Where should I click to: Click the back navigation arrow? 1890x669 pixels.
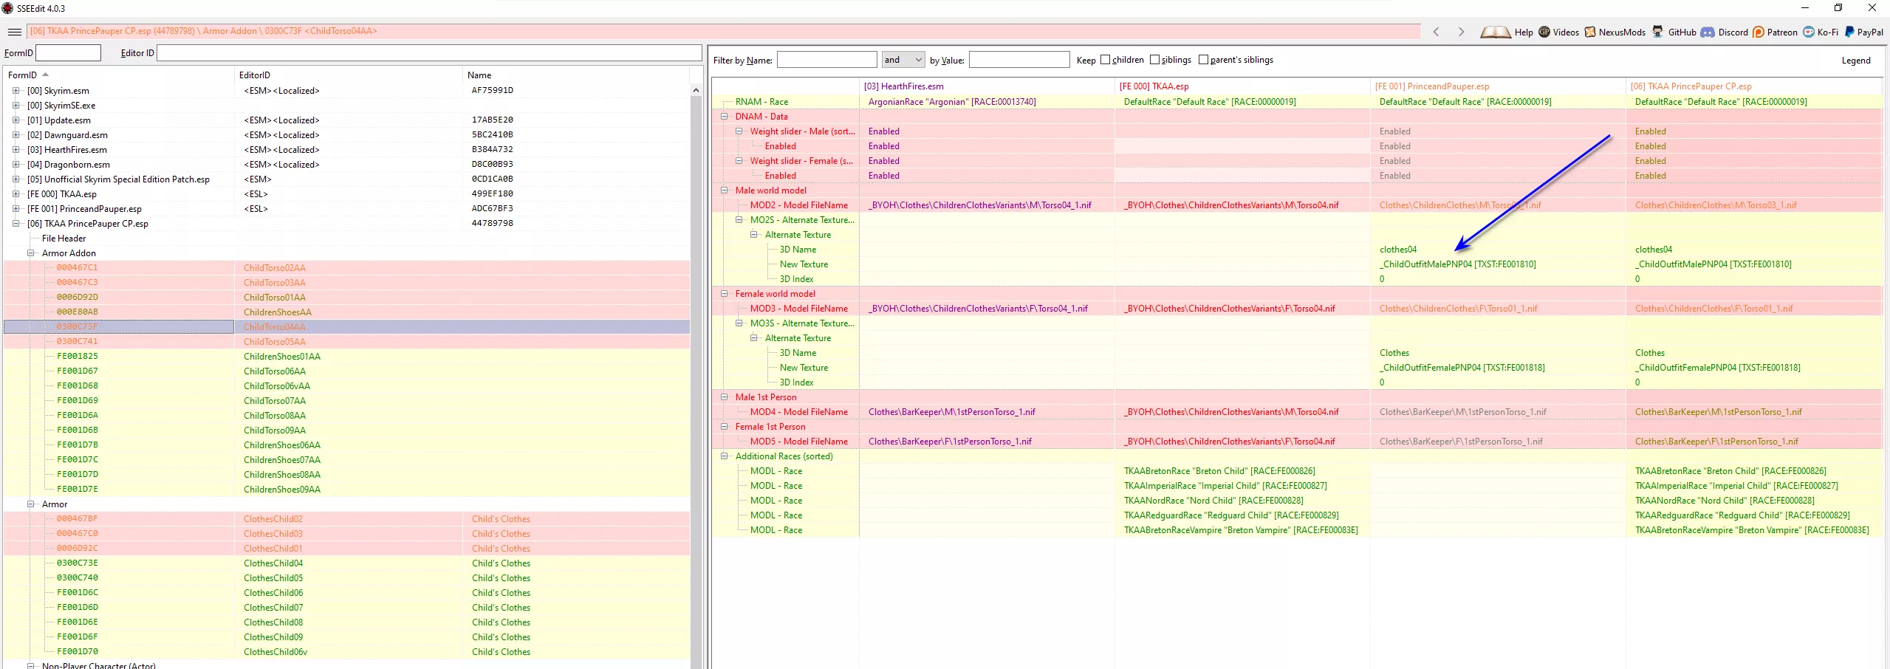click(1436, 32)
